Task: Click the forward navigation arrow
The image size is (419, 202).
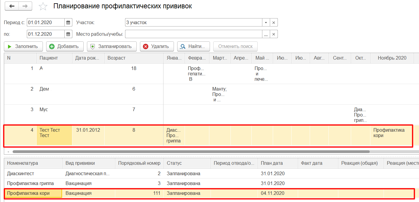Action: coord(25,6)
